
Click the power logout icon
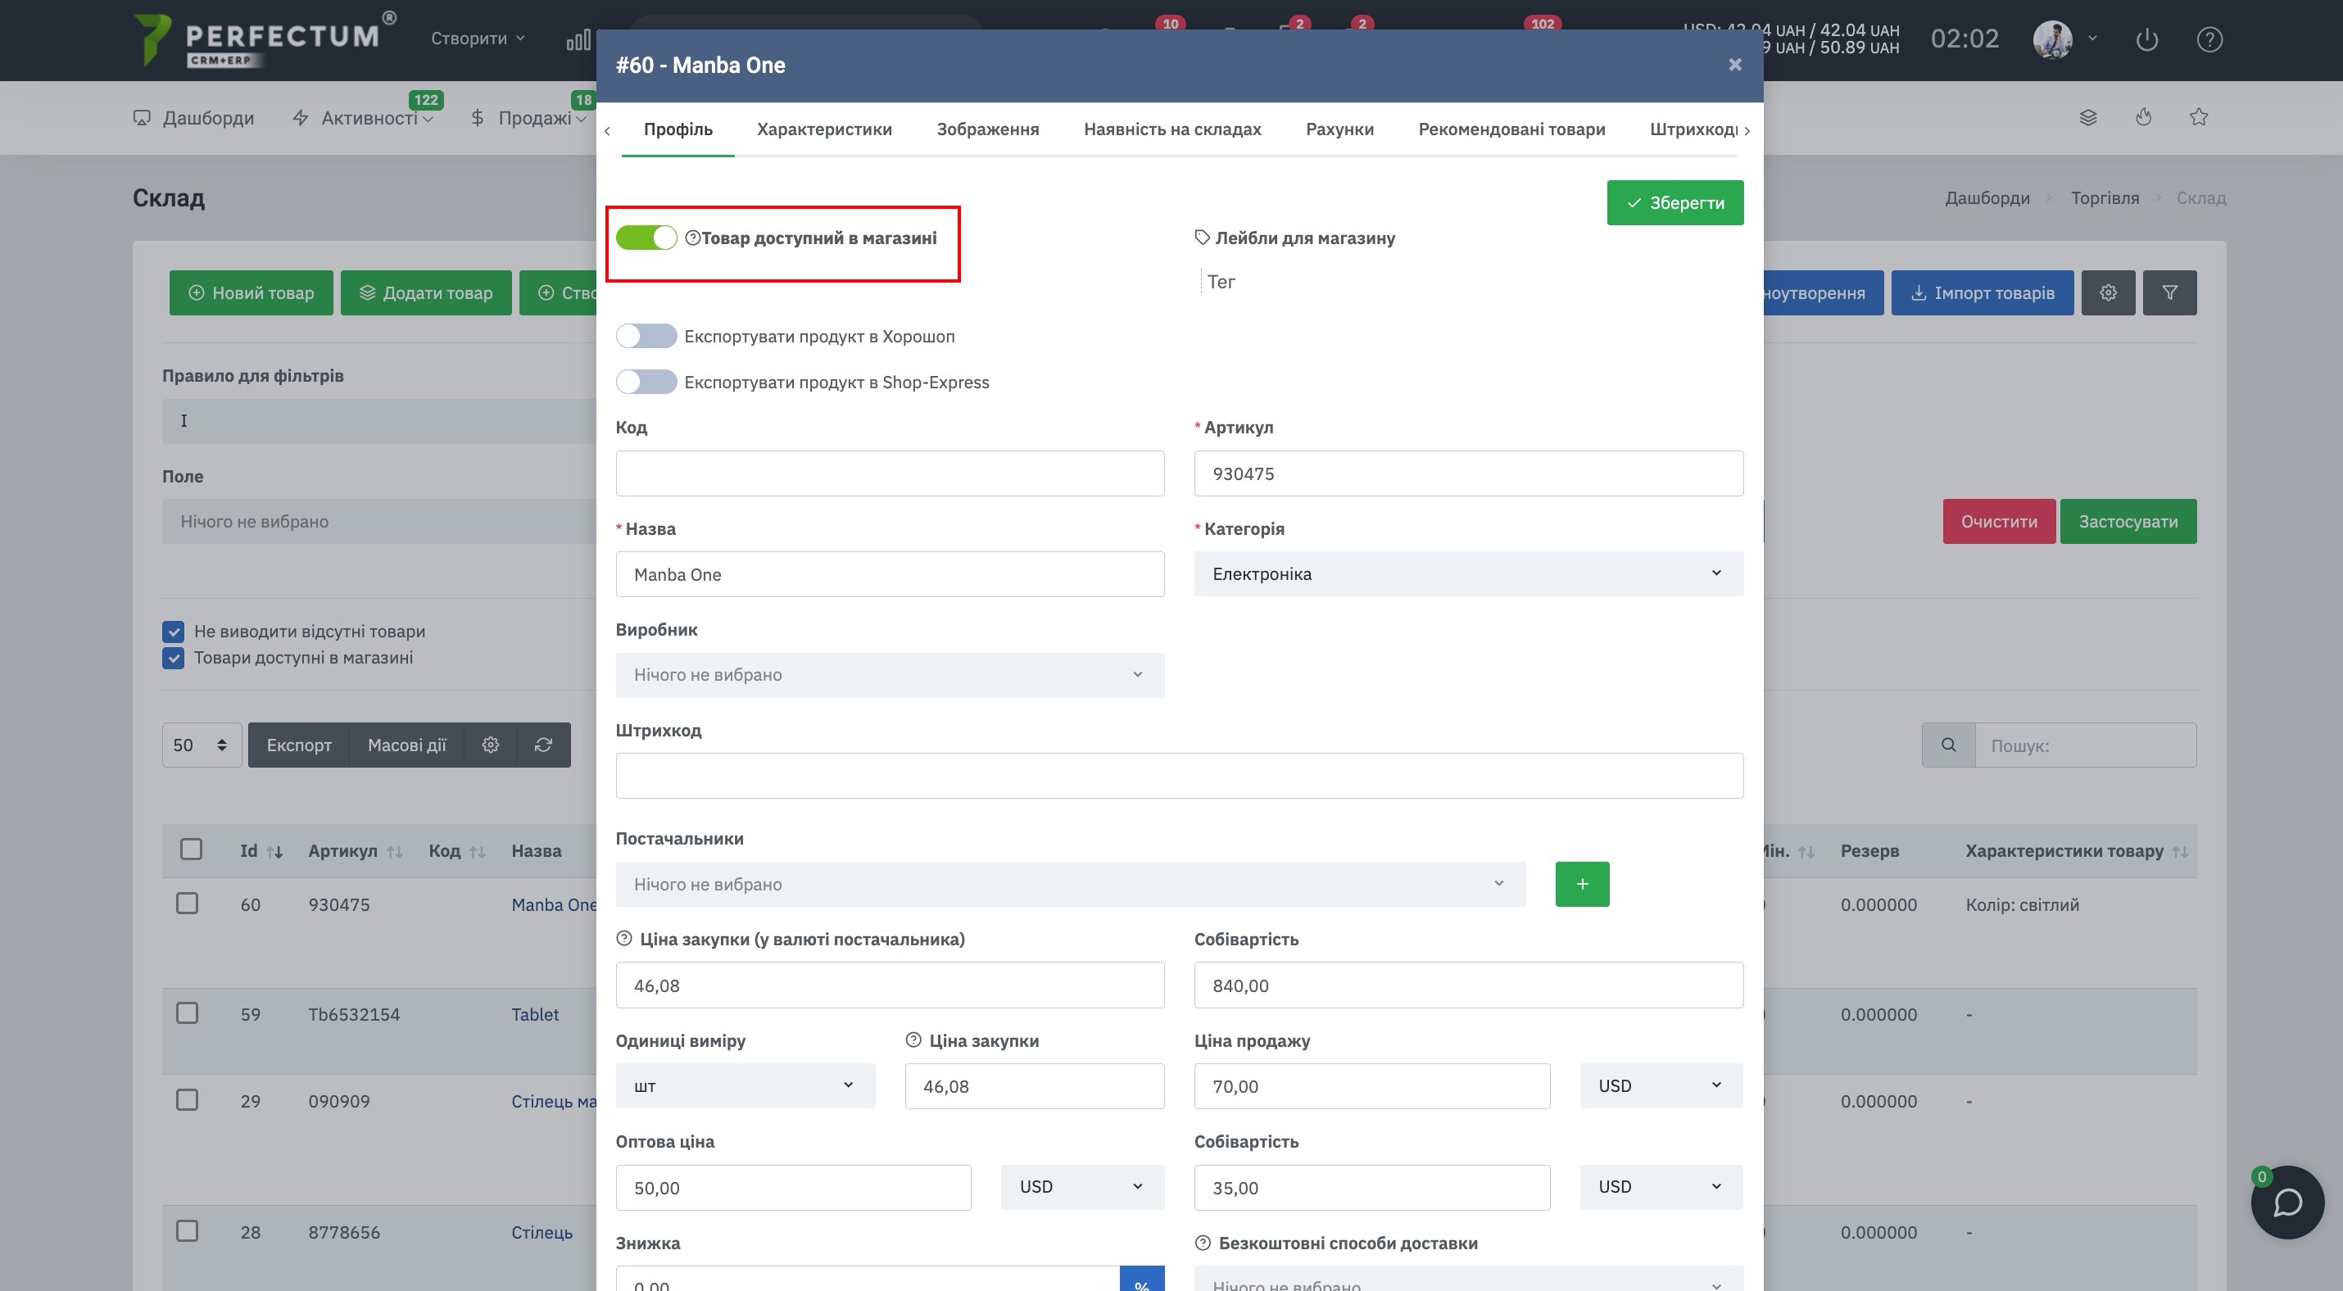click(x=2146, y=39)
